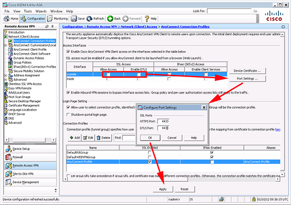This screenshot has height=205, width=291.
Task: Open the Wizards menu
Action: coord(41,11)
